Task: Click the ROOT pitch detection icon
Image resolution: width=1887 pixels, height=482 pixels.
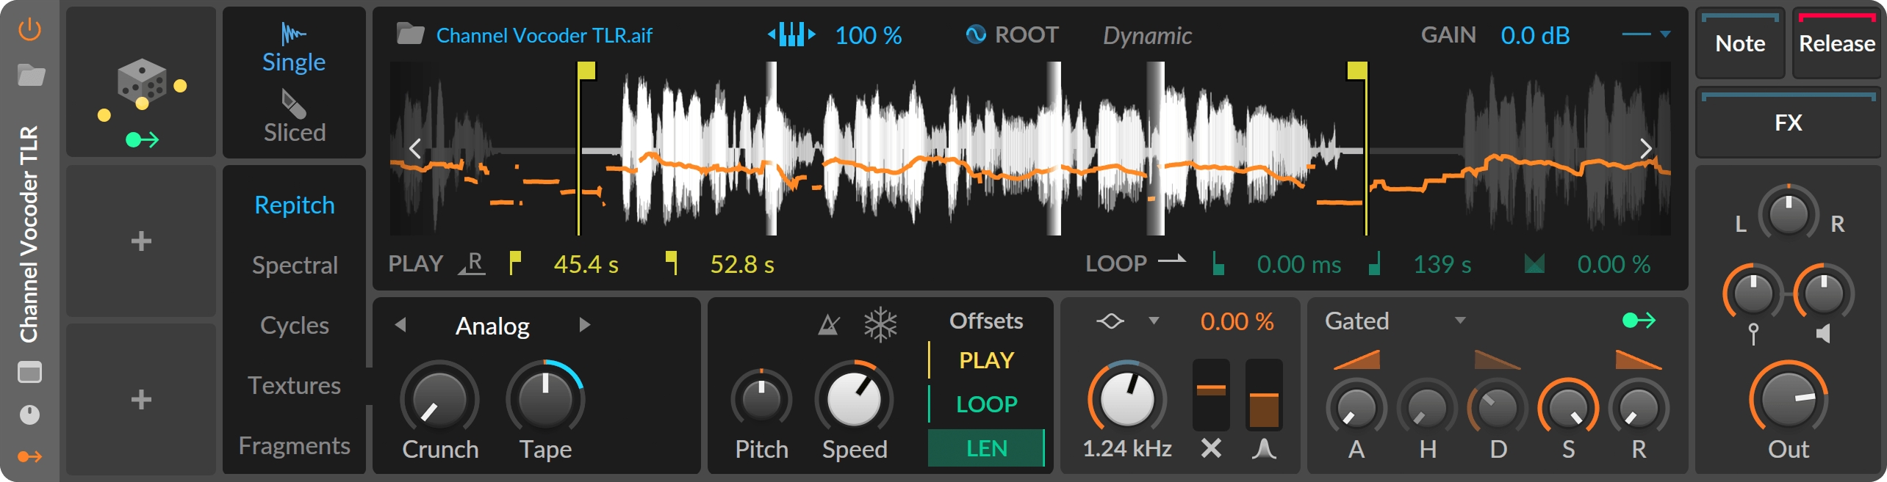Action: 976,34
